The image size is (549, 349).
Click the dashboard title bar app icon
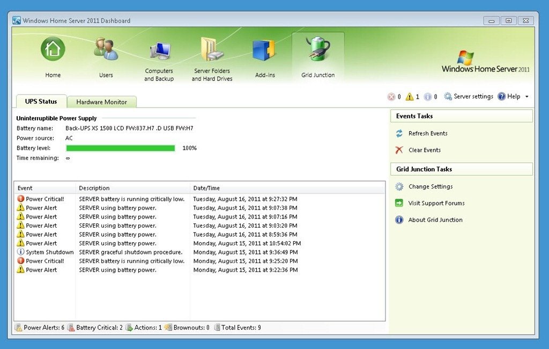(17, 20)
